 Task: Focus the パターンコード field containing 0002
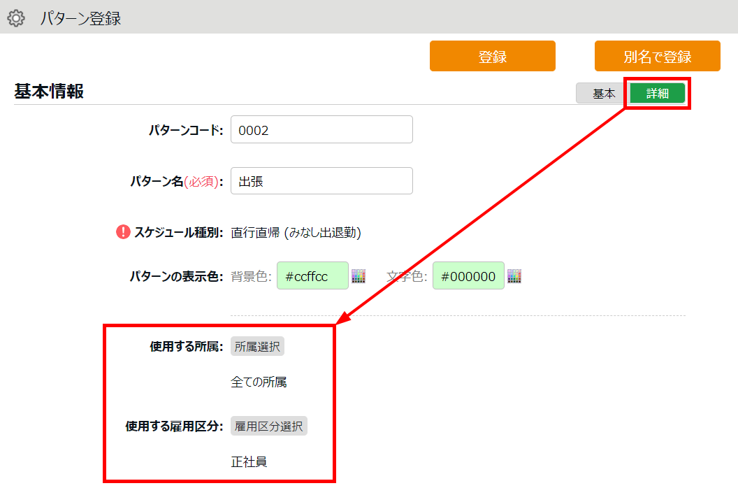pos(321,130)
